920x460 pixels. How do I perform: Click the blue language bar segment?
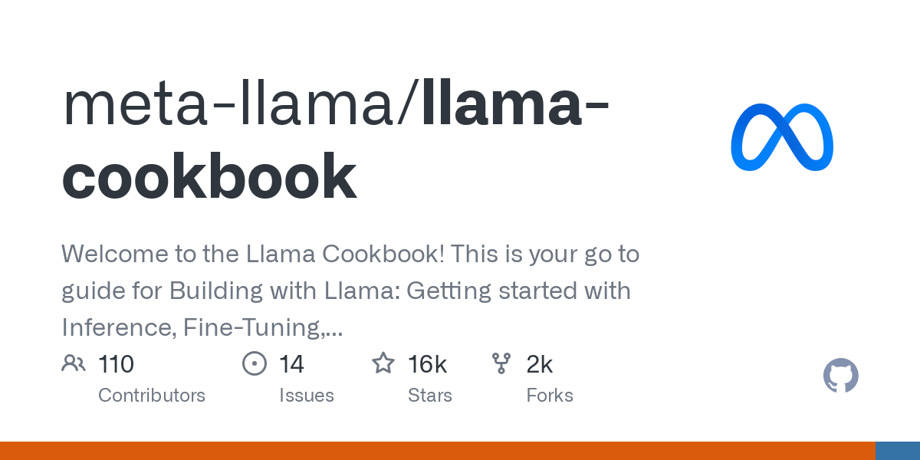[x=898, y=451]
